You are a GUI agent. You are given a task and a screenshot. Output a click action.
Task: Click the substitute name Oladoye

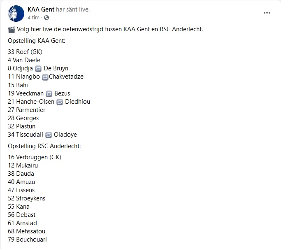point(65,135)
